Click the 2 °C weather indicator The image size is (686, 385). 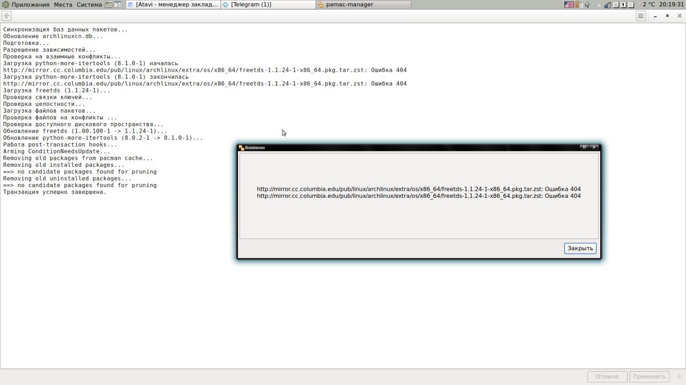[x=649, y=4]
